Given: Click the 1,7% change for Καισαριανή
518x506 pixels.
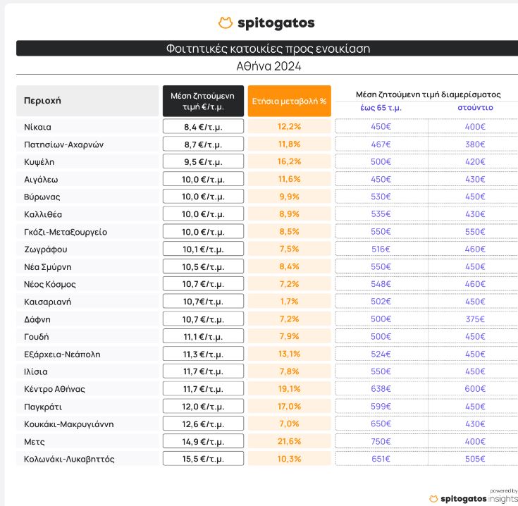Looking at the screenshot, I should (x=289, y=302).
